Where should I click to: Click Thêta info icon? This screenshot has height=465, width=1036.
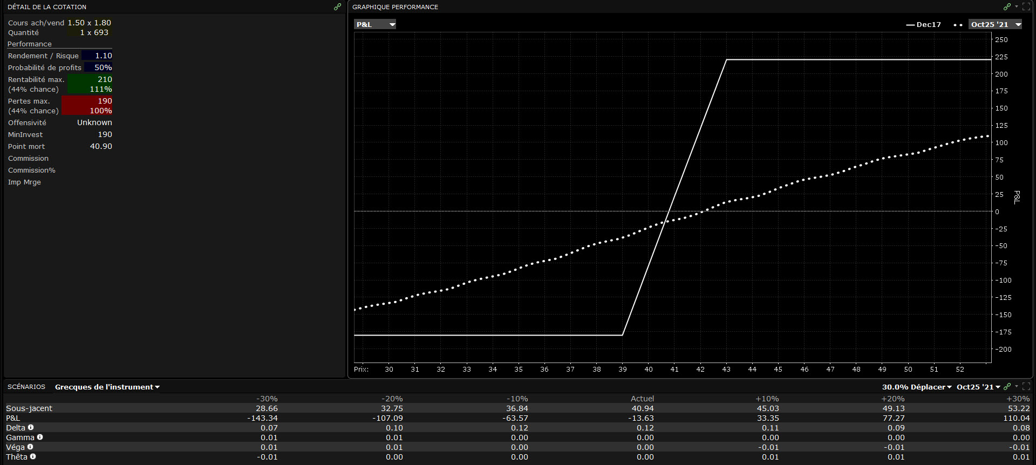click(33, 456)
